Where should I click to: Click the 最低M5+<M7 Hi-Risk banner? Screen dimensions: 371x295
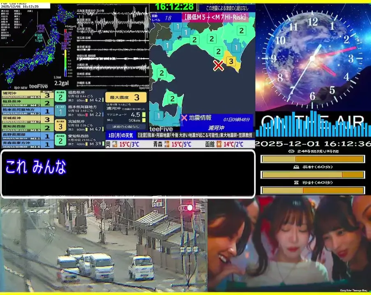tap(215, 17)
